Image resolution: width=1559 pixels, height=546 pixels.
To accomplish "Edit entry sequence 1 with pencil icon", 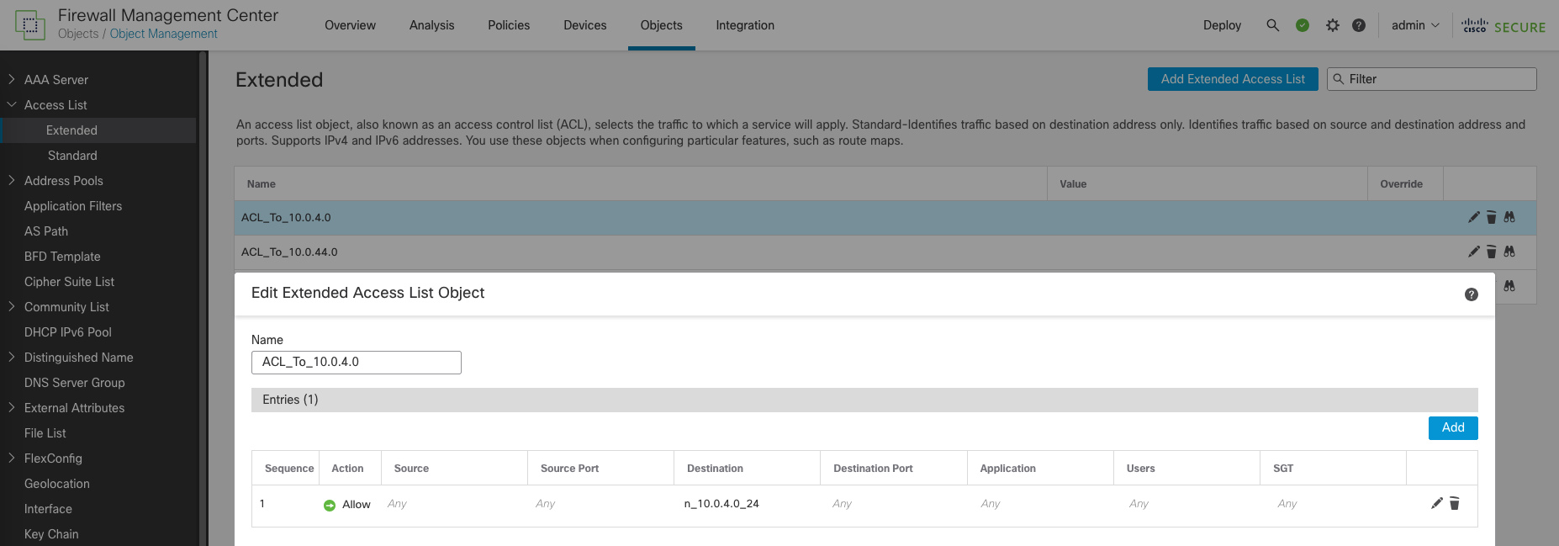I will click(x=1436, y=503).
